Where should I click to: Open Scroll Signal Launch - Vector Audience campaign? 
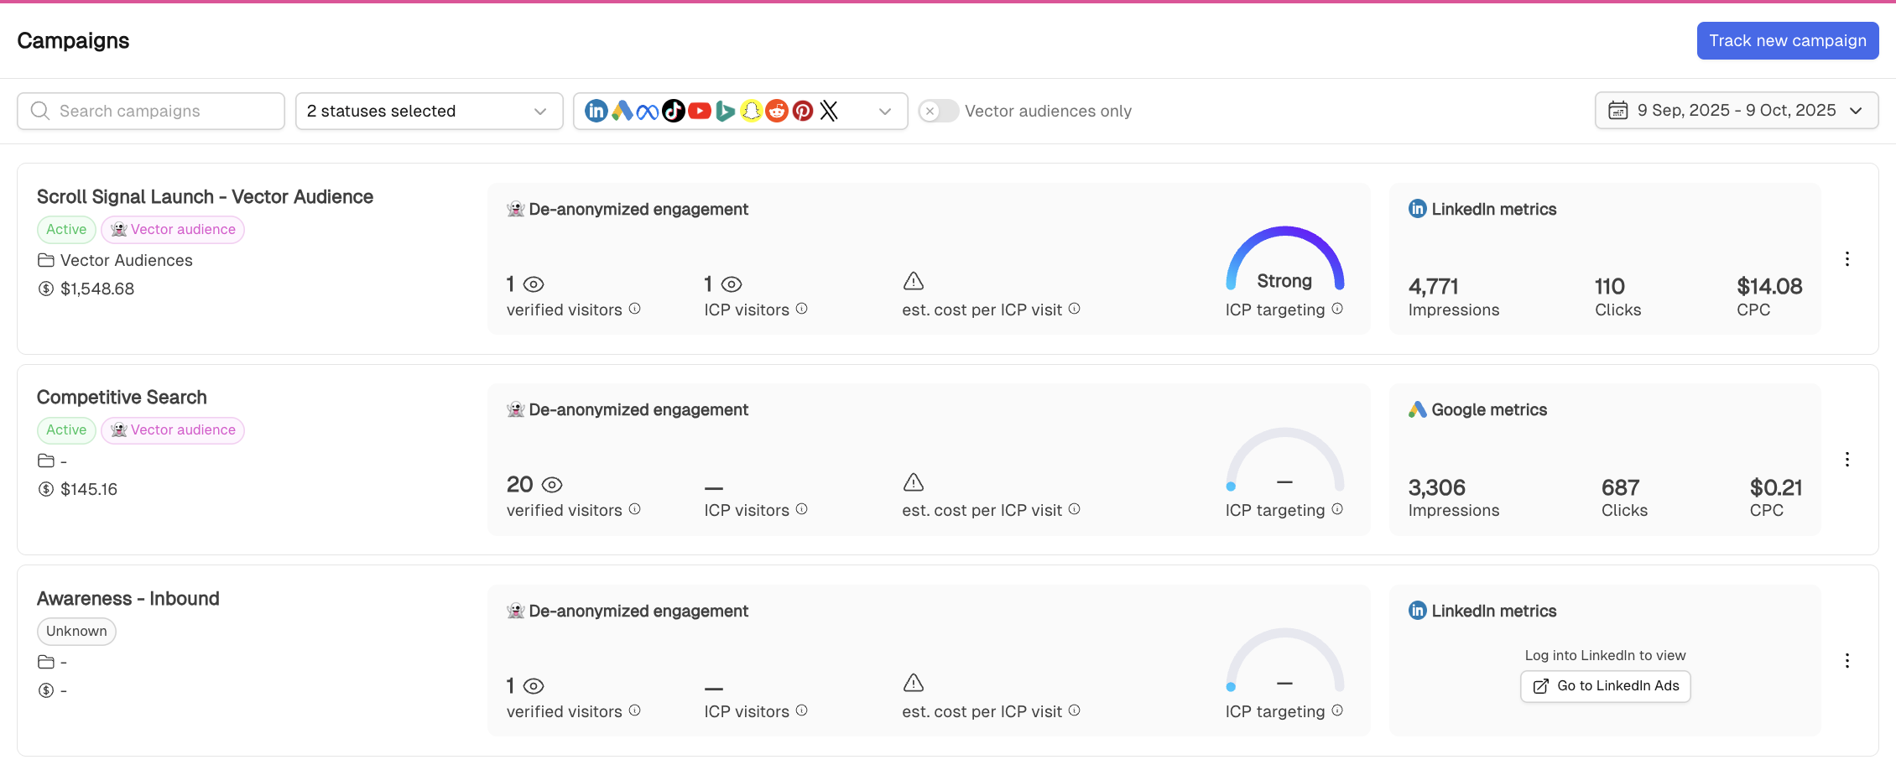pyautogui.click(x=205, y=196)
